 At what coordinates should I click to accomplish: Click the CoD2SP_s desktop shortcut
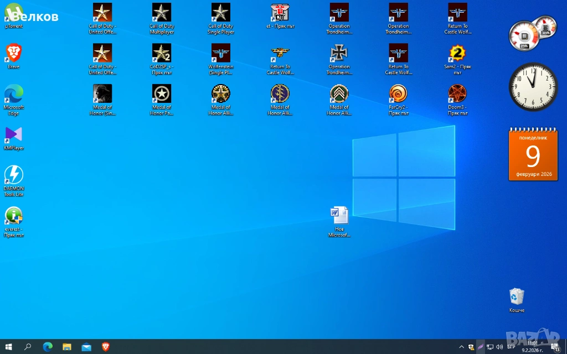(162, 54)
